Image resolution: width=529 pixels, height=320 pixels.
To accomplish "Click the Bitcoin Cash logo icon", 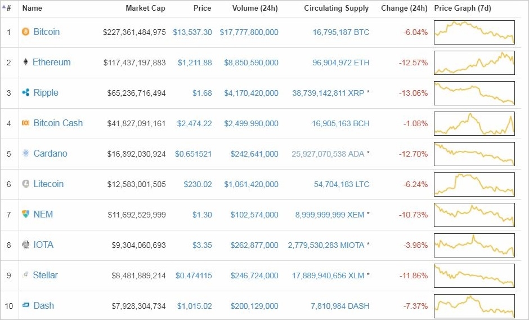I will coord(25,123).
